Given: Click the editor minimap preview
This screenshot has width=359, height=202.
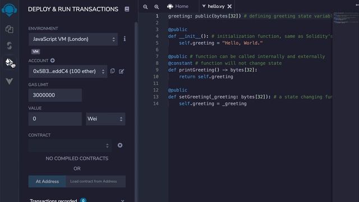Looking at the screenshot, I should tap(346, 18).
